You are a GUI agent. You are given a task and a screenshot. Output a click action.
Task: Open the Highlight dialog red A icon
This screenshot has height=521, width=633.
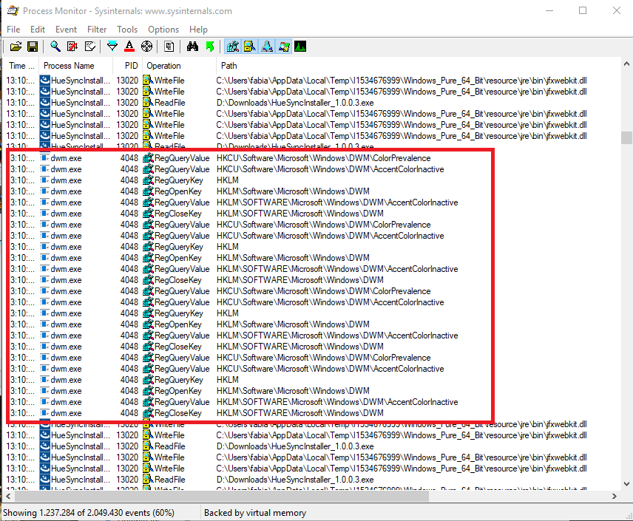coord(129,47)
